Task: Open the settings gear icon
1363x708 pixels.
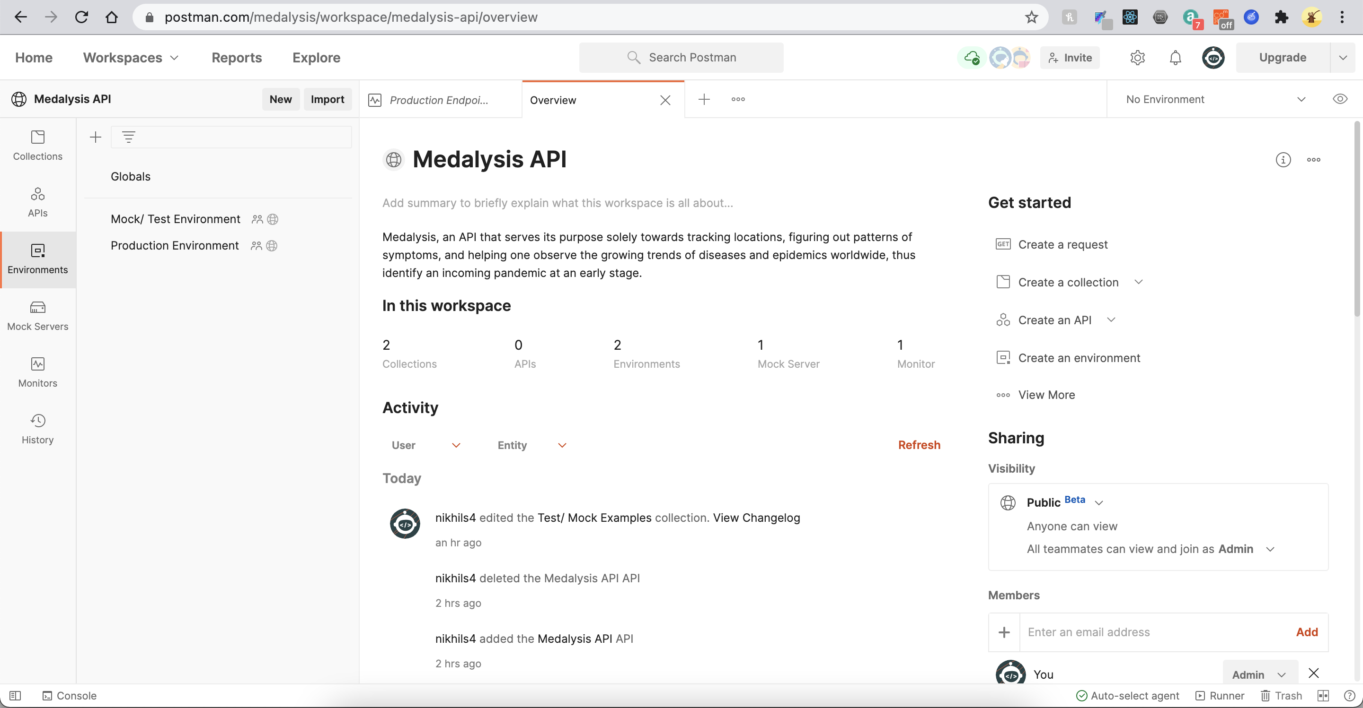Action: (x=1137, y=58)
